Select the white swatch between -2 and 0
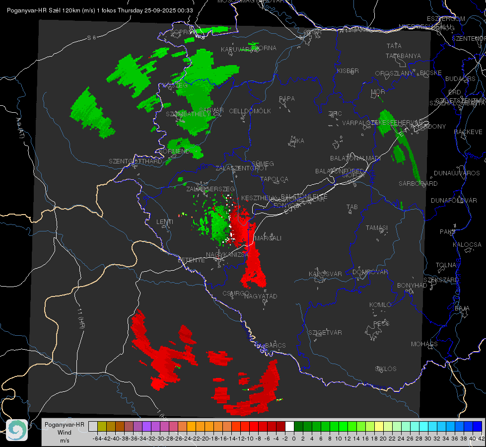Viewport: 486px width, 447px height. click(x=289, y=427)
